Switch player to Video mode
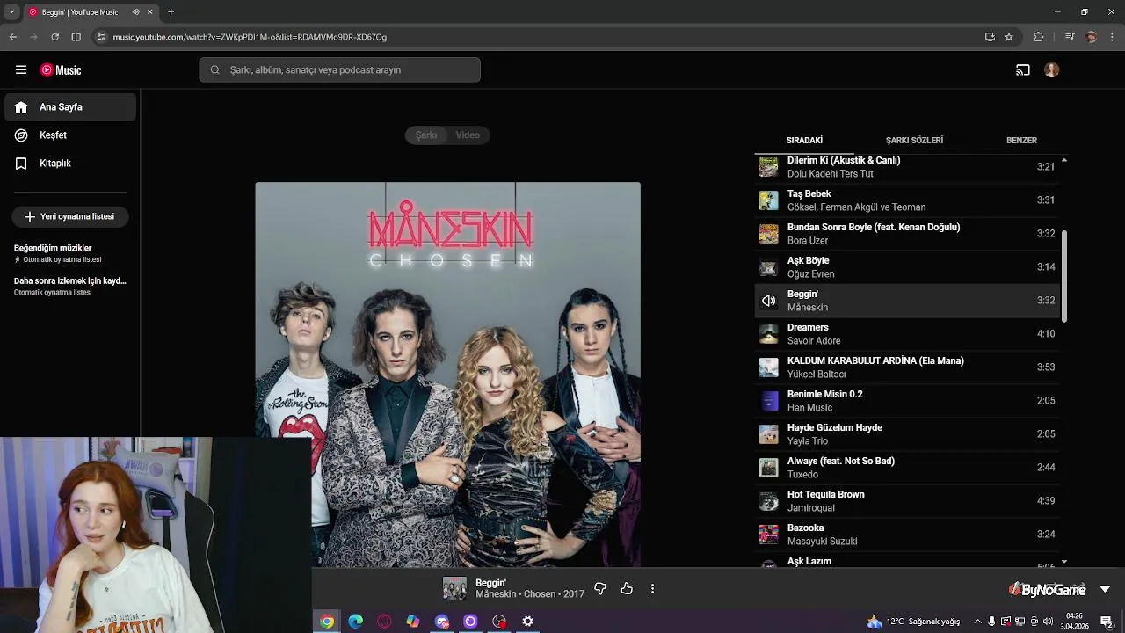Image resolution: width=1125 pixels, height=633 pixels. pos(468,135)
